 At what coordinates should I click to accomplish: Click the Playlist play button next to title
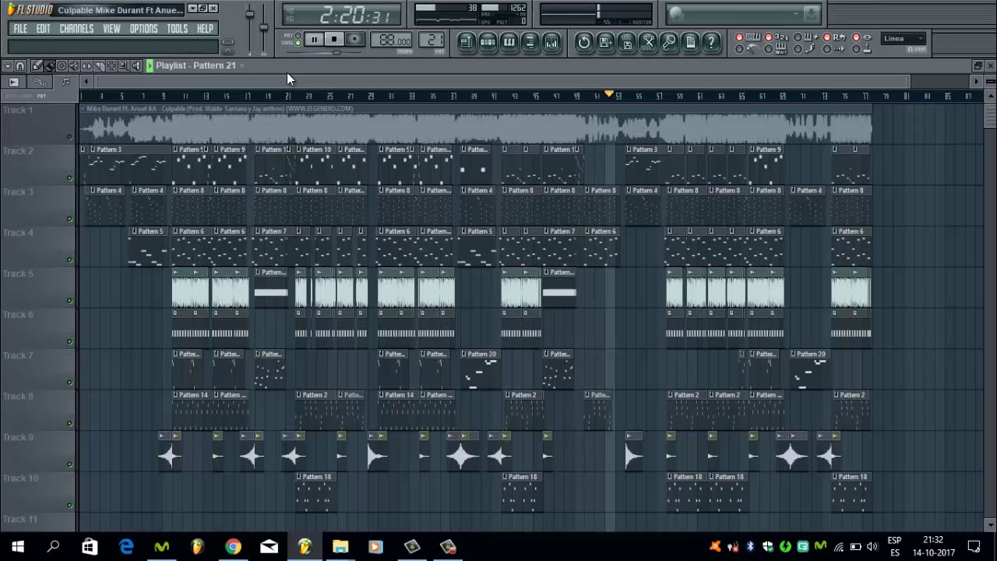click(x=150, y=66)
